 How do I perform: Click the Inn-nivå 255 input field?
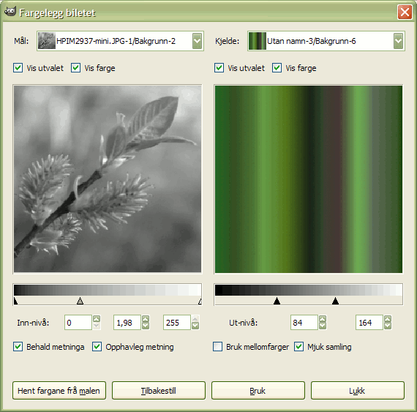pos(177,323)
